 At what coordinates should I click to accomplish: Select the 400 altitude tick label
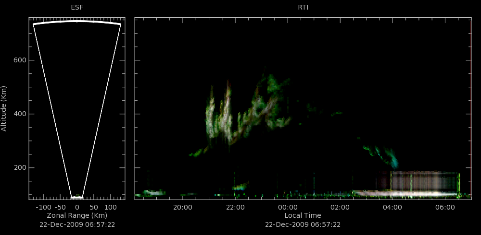[20, 114]
